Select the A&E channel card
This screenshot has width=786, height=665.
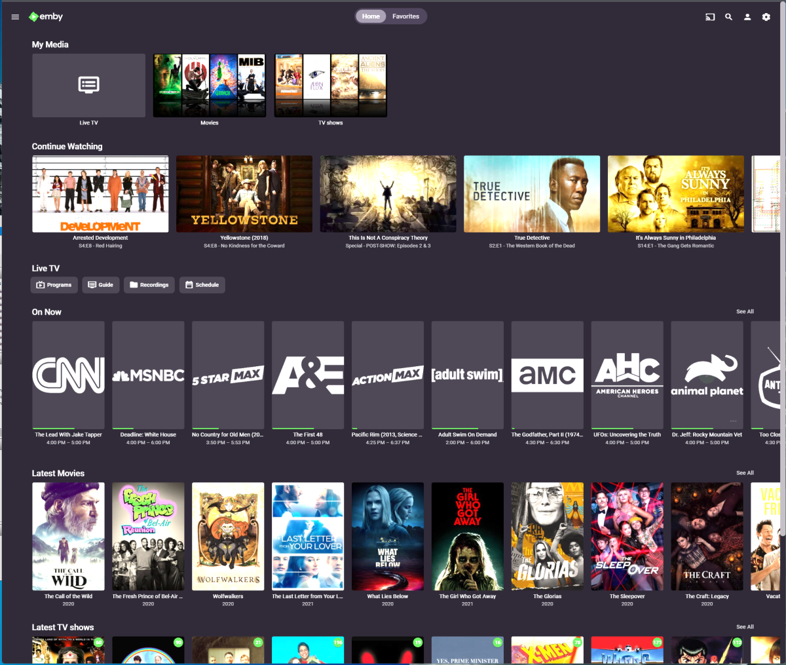(308, 375)
